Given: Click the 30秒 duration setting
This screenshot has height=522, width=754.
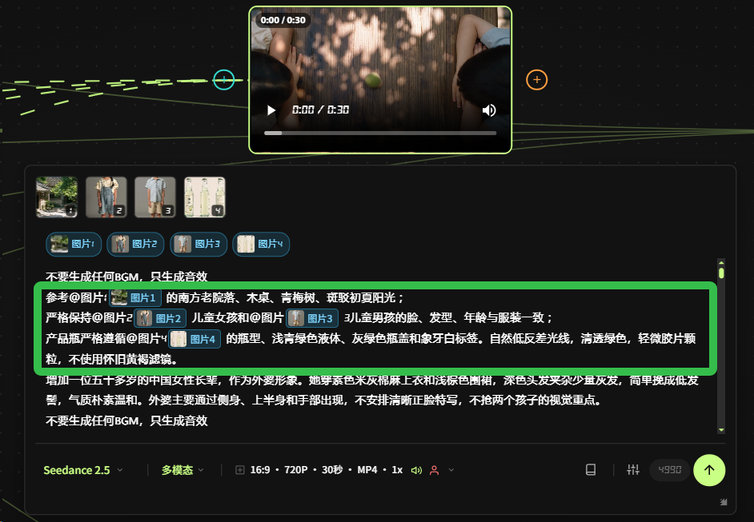Looking at the screenshot, I should pos(332,470).
